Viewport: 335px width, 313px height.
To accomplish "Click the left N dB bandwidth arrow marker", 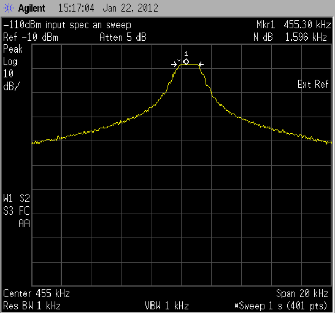I will tap(174, 64).
